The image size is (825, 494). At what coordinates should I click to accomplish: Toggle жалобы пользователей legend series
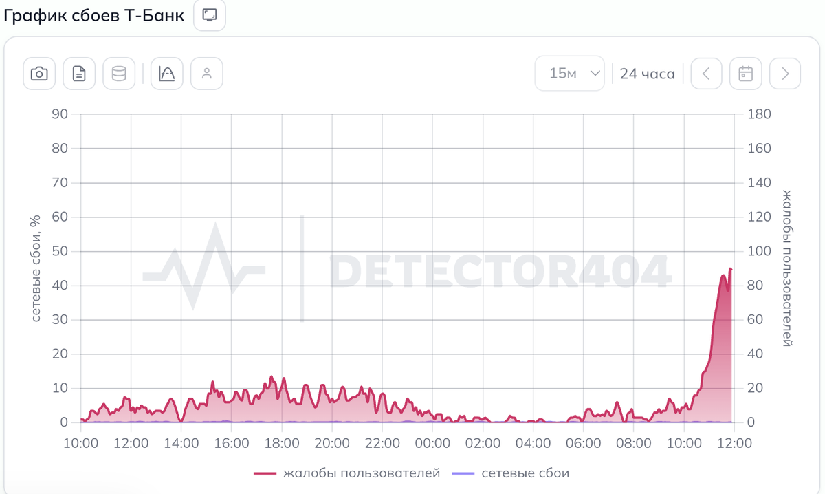pyautogui.click(x=346, y=473)
